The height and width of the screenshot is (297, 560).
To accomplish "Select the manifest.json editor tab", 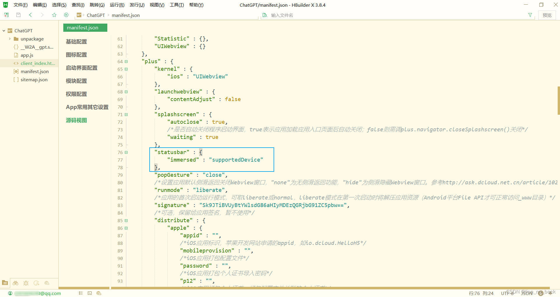I will coord(85,28).
